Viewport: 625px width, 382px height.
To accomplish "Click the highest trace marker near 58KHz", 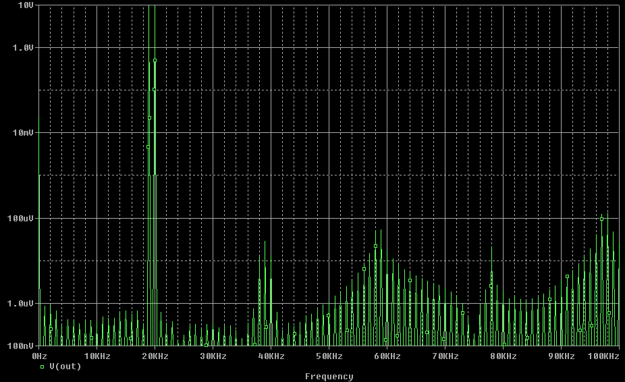I will [375, 246].
